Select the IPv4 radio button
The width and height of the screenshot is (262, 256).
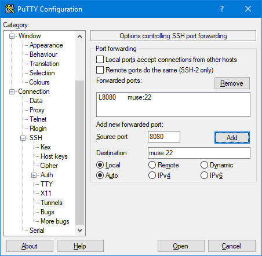[x=152, y=175]
